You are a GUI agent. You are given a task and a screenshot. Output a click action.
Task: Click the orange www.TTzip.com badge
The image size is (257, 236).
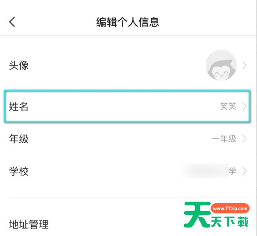[x=230, y=208]
